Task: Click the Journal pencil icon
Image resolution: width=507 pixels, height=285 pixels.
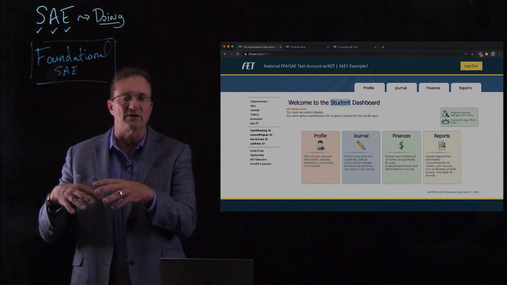Action: point(361,145)
